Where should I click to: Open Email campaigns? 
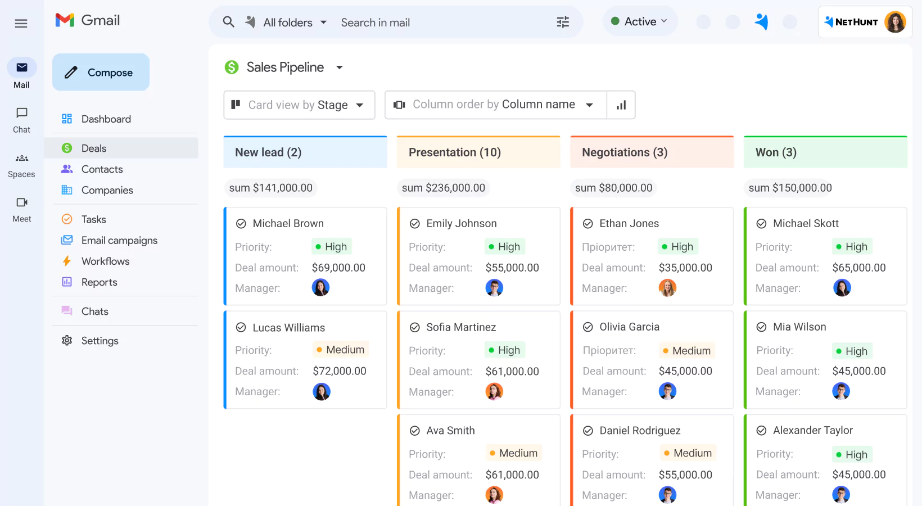pyautogui.click(x=119, y=240)
